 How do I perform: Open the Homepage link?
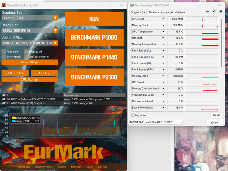click(23, 167)
